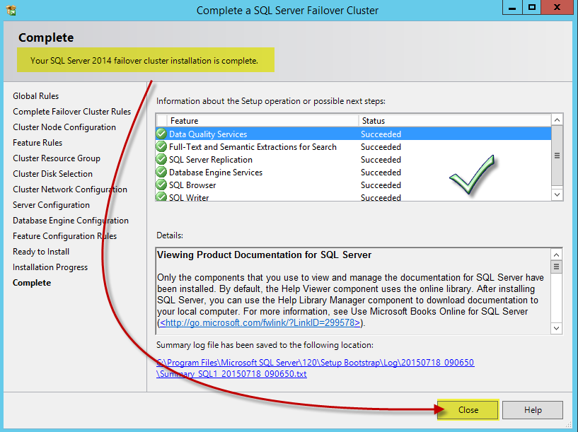Click the Details box scrollbar thumb
Image resolution: width=578 pixels, height=432 pixels.
pyautogui.click(x=556, y=267)
